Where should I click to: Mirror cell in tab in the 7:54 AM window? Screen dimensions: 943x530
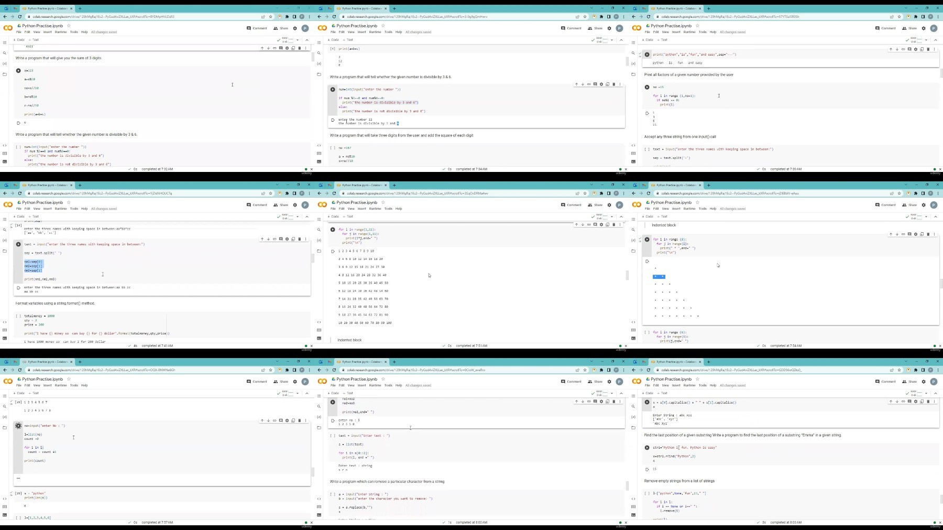tap(922, 234)
